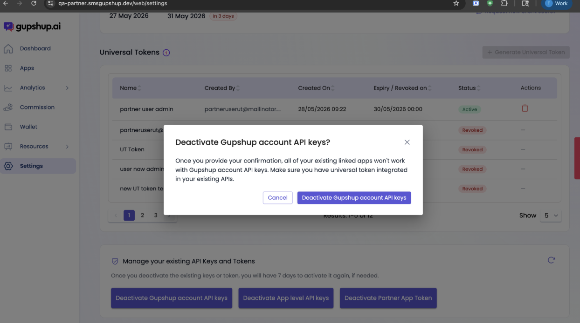Click Deactivate Partner App Token button
The image size is (580, 324).
click(388, 298)
